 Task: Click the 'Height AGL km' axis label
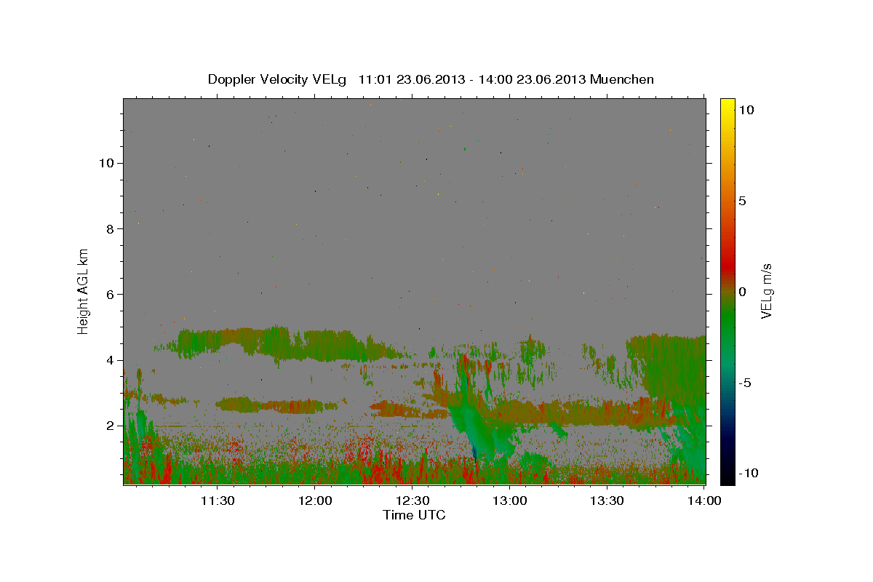(84, 290)
